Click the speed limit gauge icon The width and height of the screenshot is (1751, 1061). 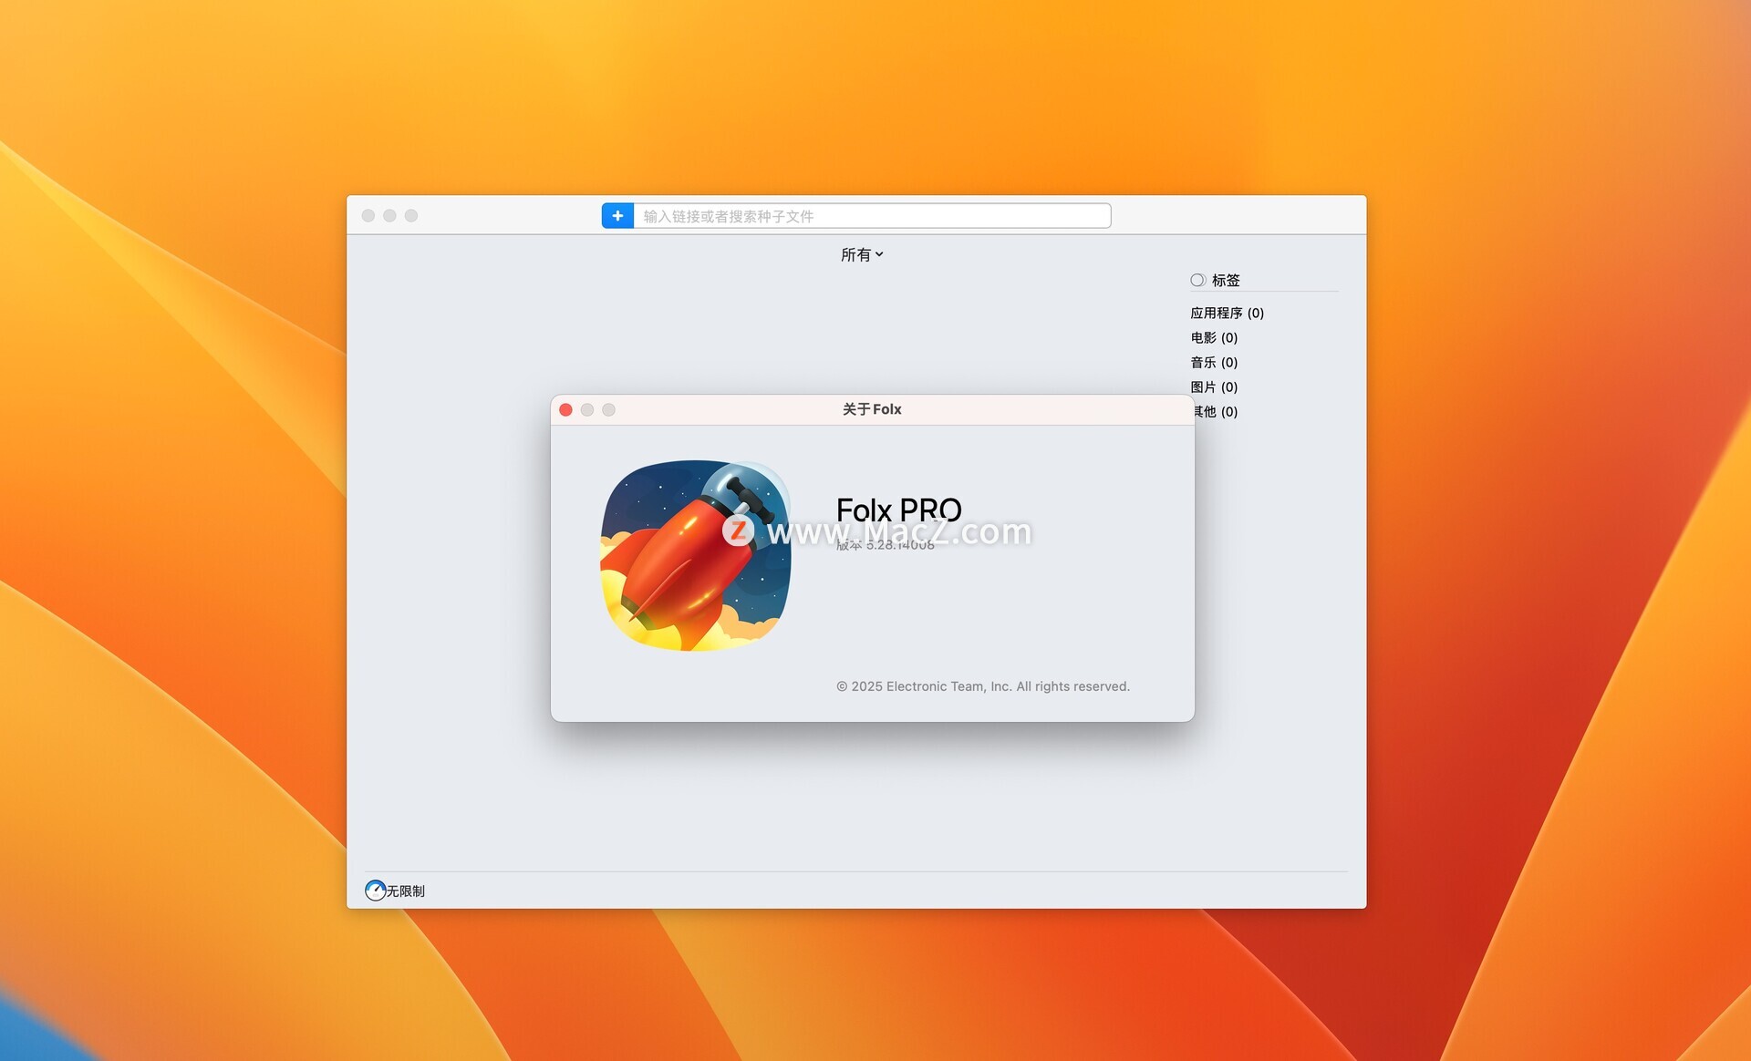click(x=375, y=891)
